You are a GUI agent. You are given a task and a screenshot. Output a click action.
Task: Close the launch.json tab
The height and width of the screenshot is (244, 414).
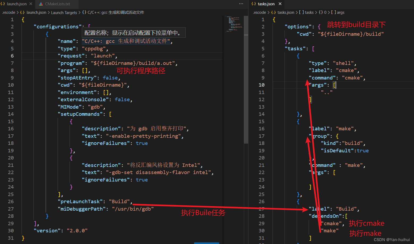point(31,4)
